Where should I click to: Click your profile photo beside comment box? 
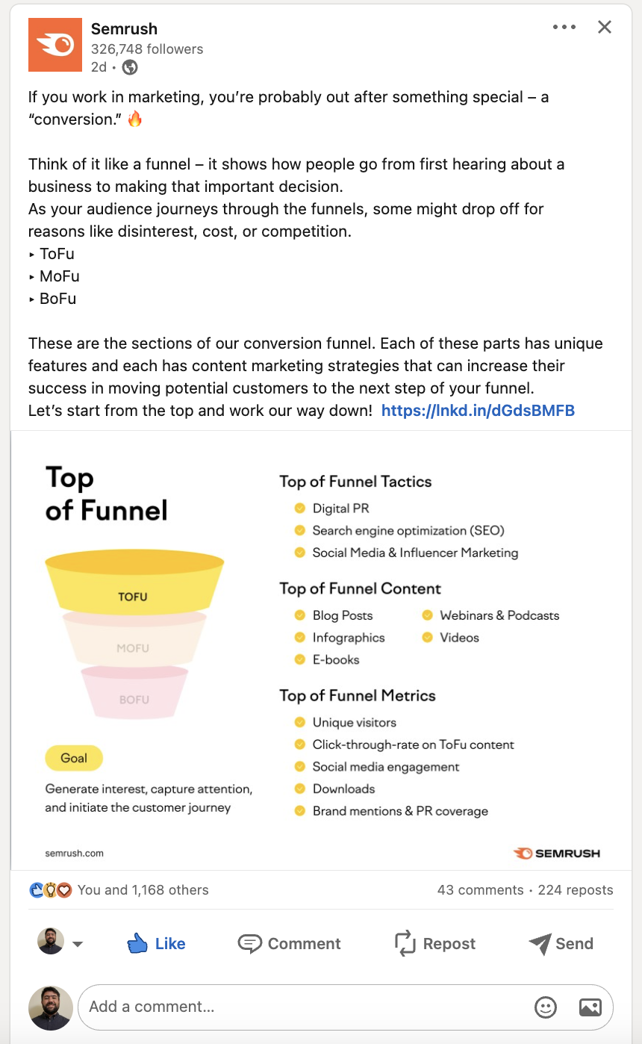click(51, 1007)
